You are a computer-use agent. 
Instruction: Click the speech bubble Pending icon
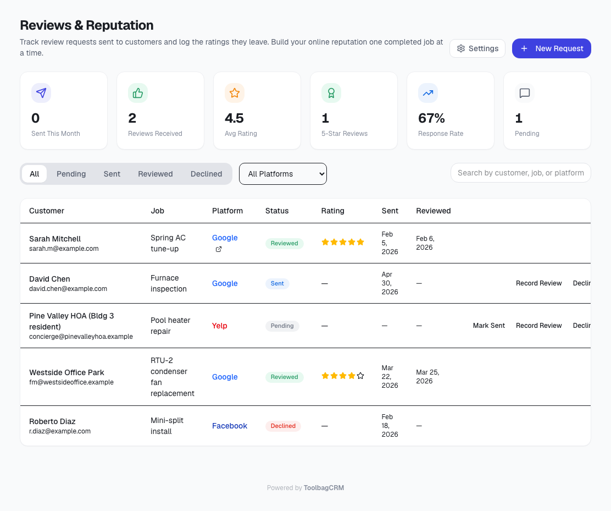[525, 93]
